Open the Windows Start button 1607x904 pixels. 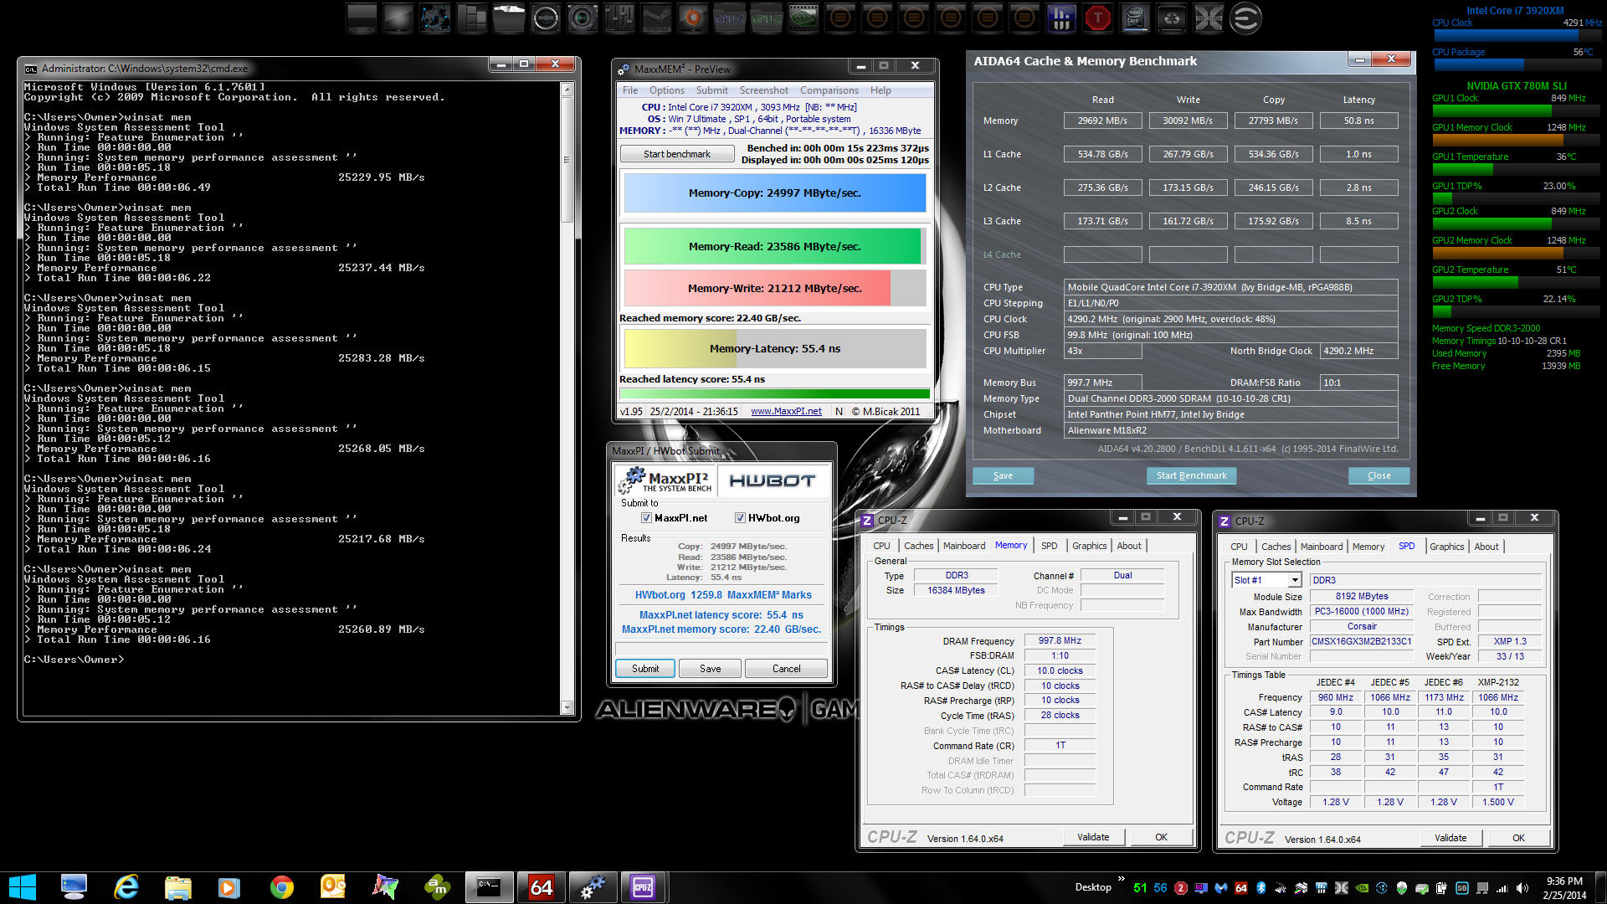coord(23,887)
